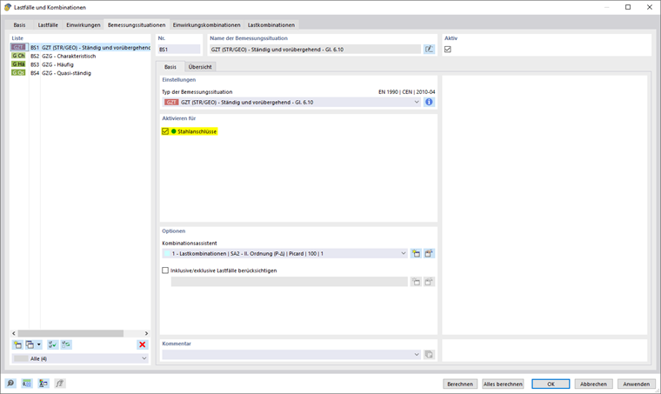The image size is (661, 394).
Task: Click the G Qs green tag in the list
Action: point(18,72)
